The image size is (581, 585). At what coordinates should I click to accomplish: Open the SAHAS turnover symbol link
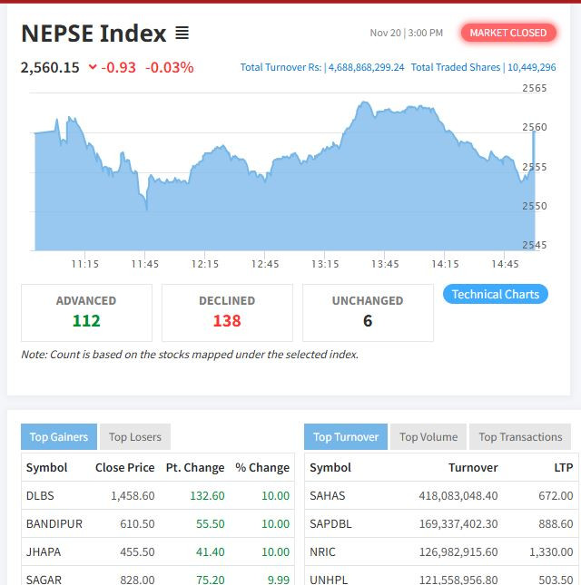(328, 496)
